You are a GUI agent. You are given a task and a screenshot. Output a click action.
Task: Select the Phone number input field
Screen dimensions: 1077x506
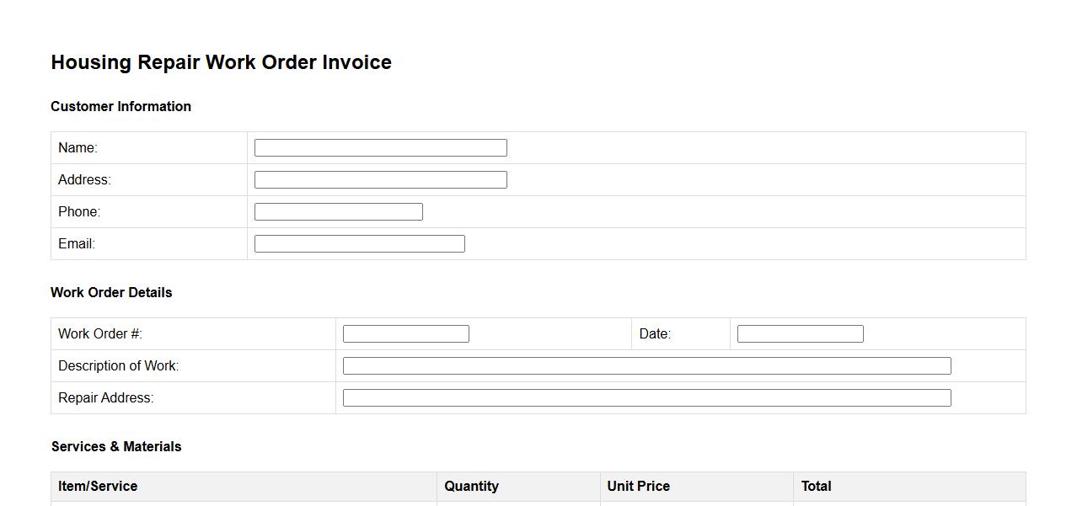(338, 212)
